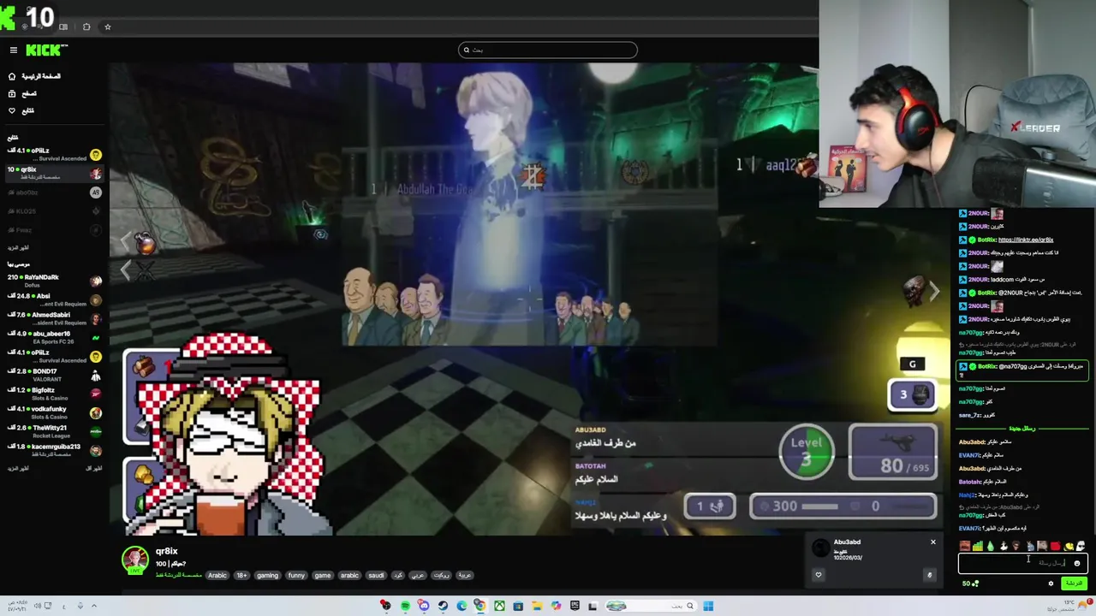The image size is (1096, 616).
Task: Click the 50 channel points indicator
Action: (x=970, y=583)
